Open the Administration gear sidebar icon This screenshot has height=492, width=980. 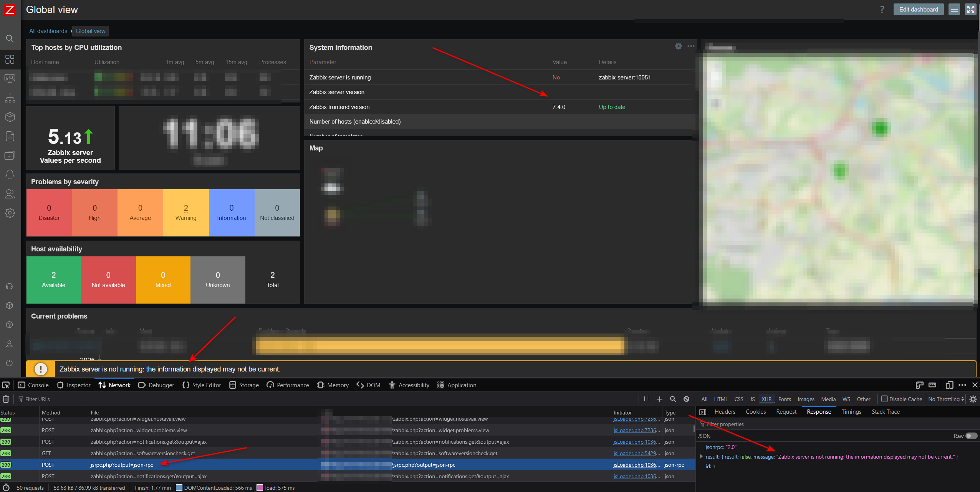click(x=10, y=213)
